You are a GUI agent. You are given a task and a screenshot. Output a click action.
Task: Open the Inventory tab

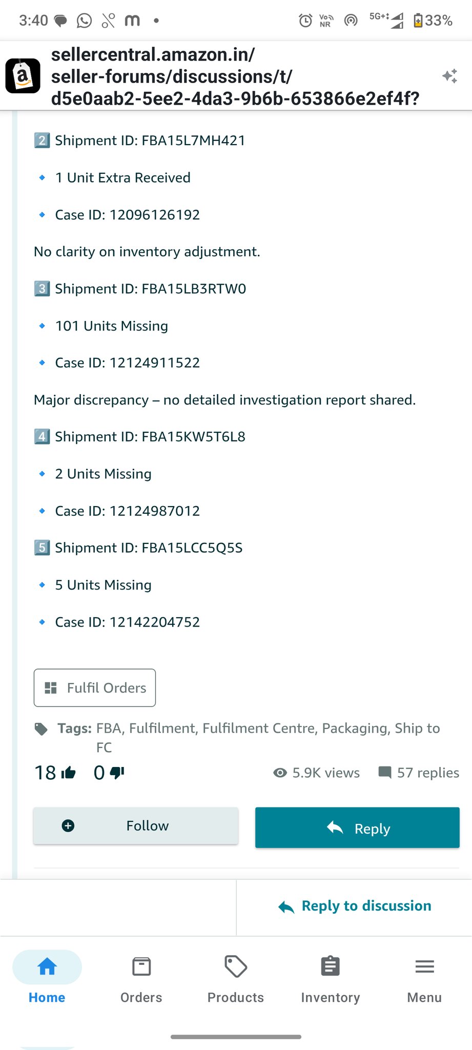(x=330, y=978)
